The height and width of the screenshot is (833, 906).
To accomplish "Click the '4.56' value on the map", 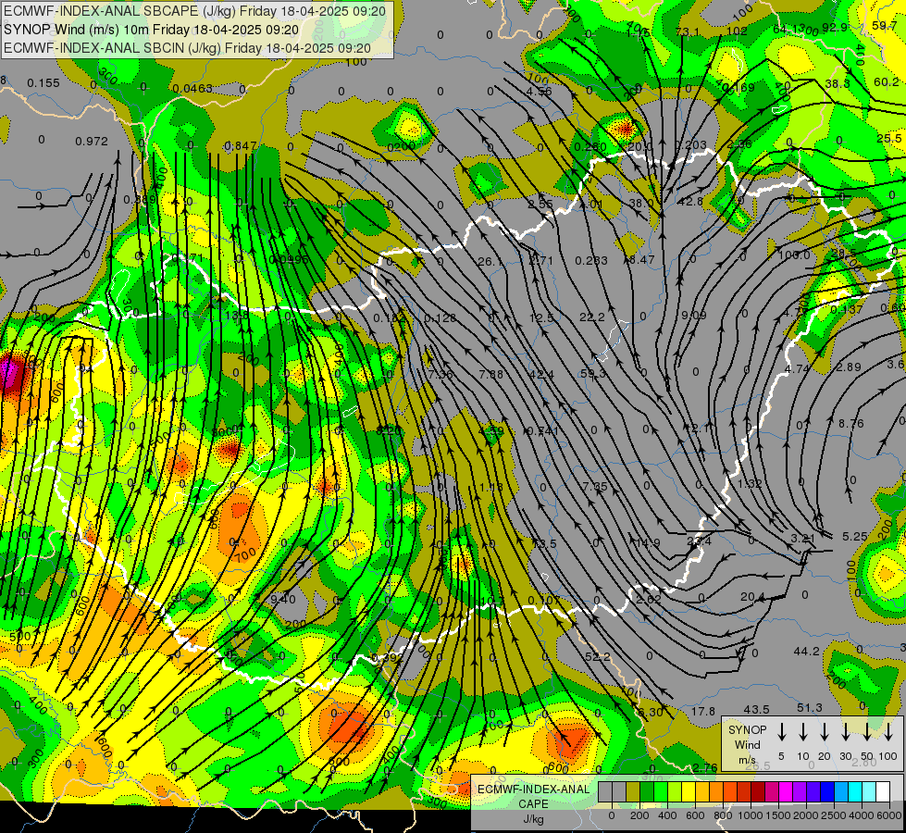I will click(x=540, y=91).
